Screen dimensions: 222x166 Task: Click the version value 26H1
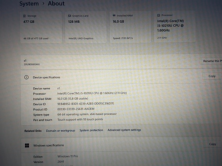[x=61, y=161]
